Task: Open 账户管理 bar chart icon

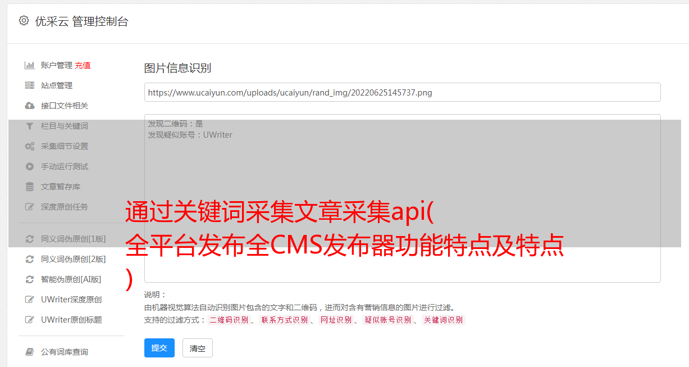Action: [30, 65]
